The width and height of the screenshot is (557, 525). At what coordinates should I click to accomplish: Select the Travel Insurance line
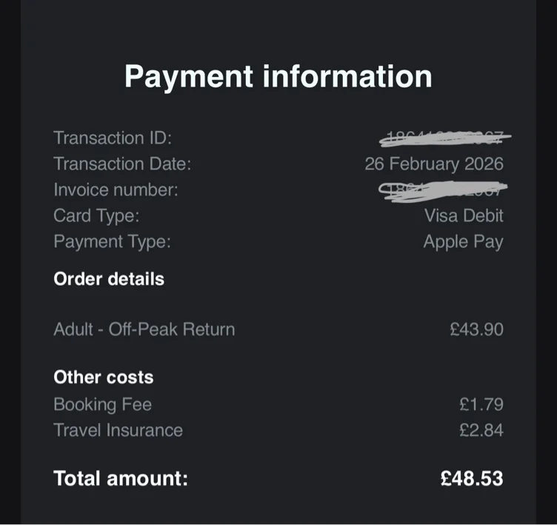[x=118, y=430]
